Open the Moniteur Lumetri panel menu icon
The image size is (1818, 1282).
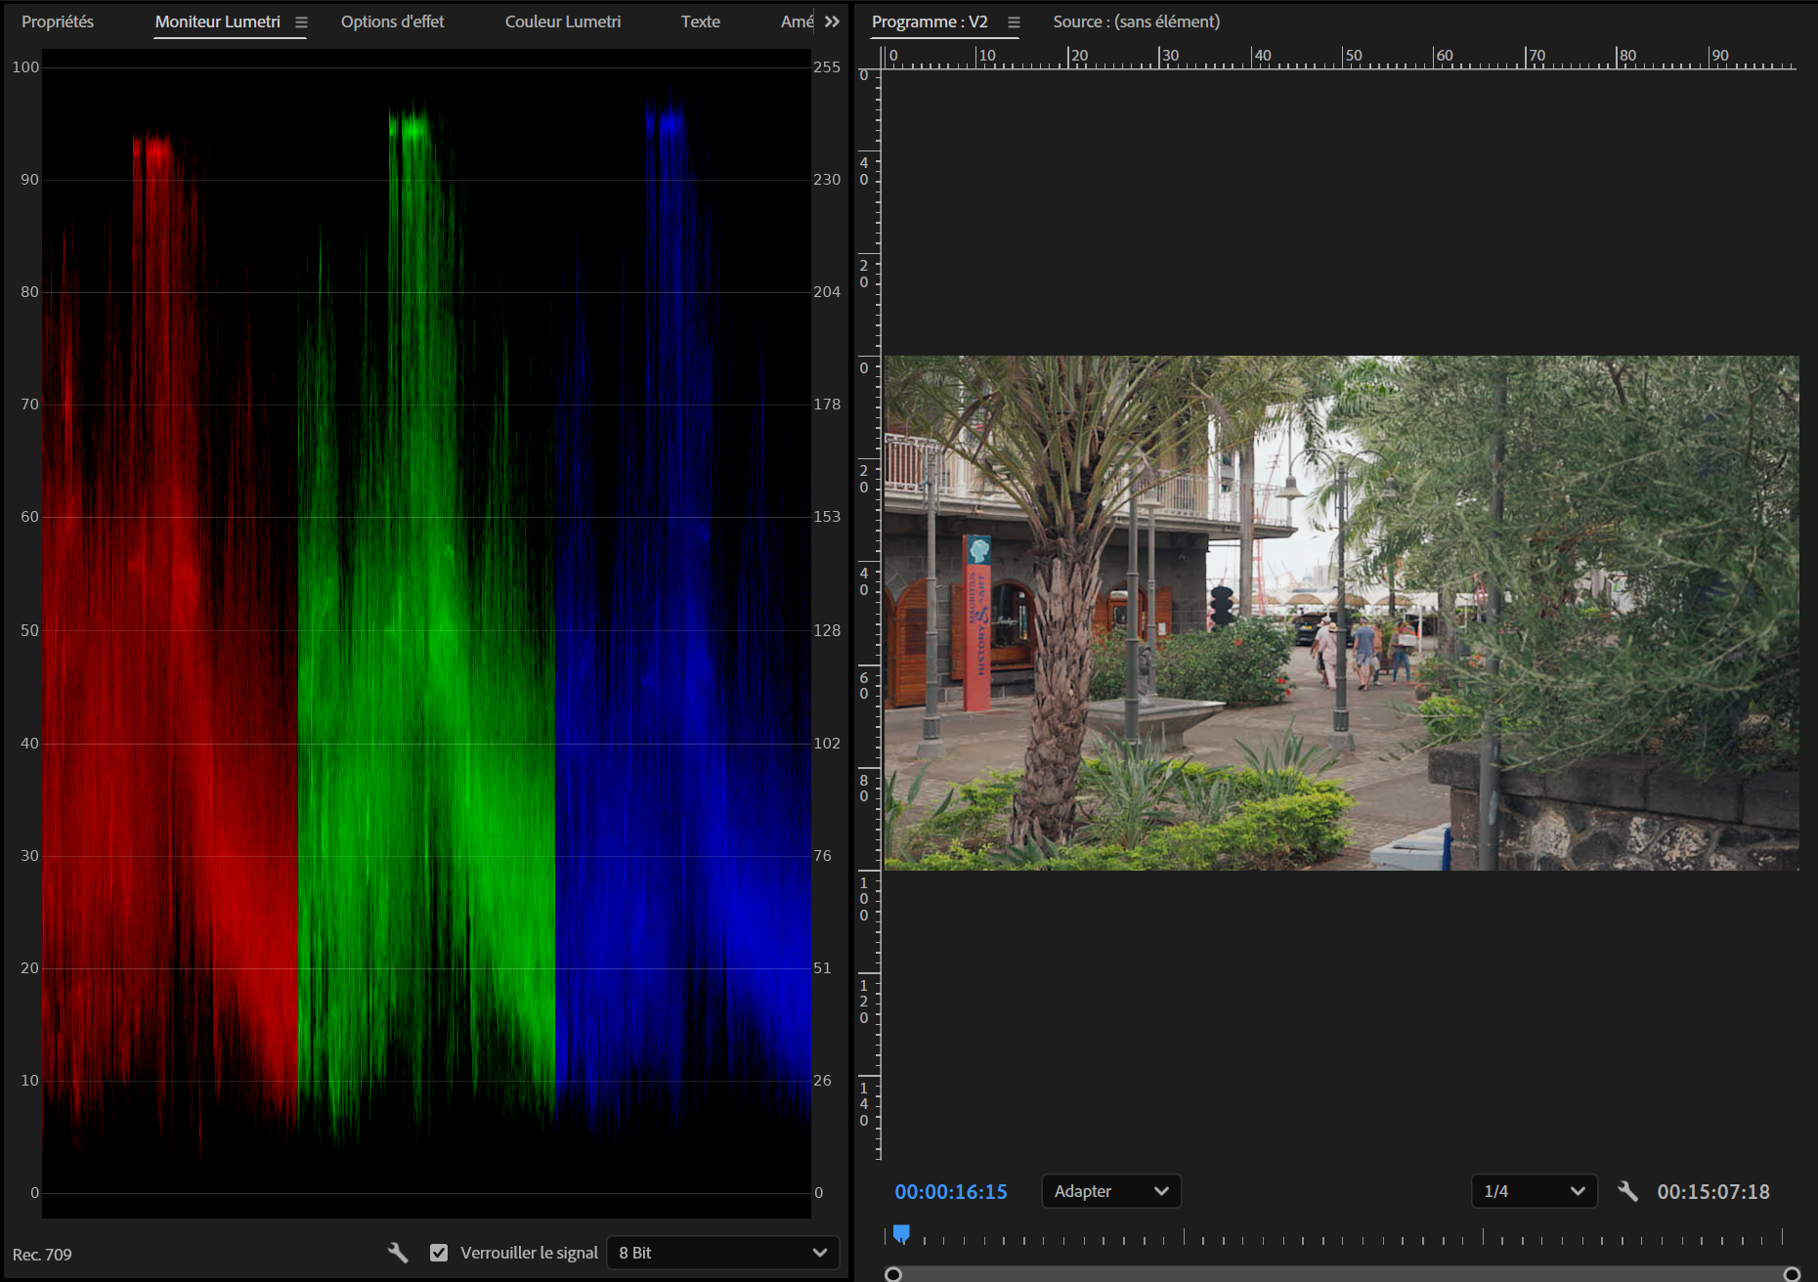tap(301, 22)
